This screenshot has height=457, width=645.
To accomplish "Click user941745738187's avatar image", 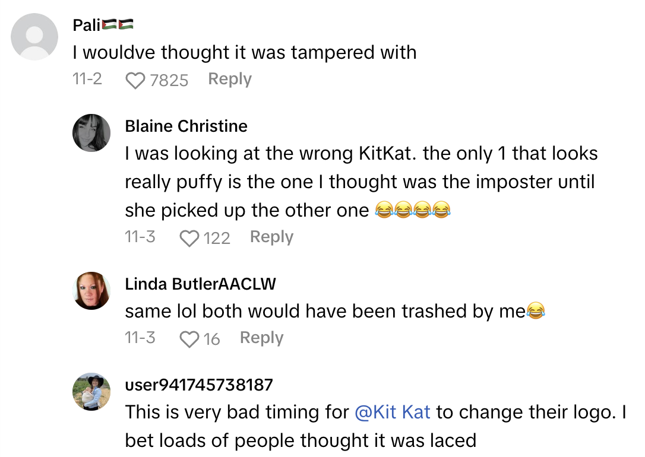I will click(x=91, y=392).
